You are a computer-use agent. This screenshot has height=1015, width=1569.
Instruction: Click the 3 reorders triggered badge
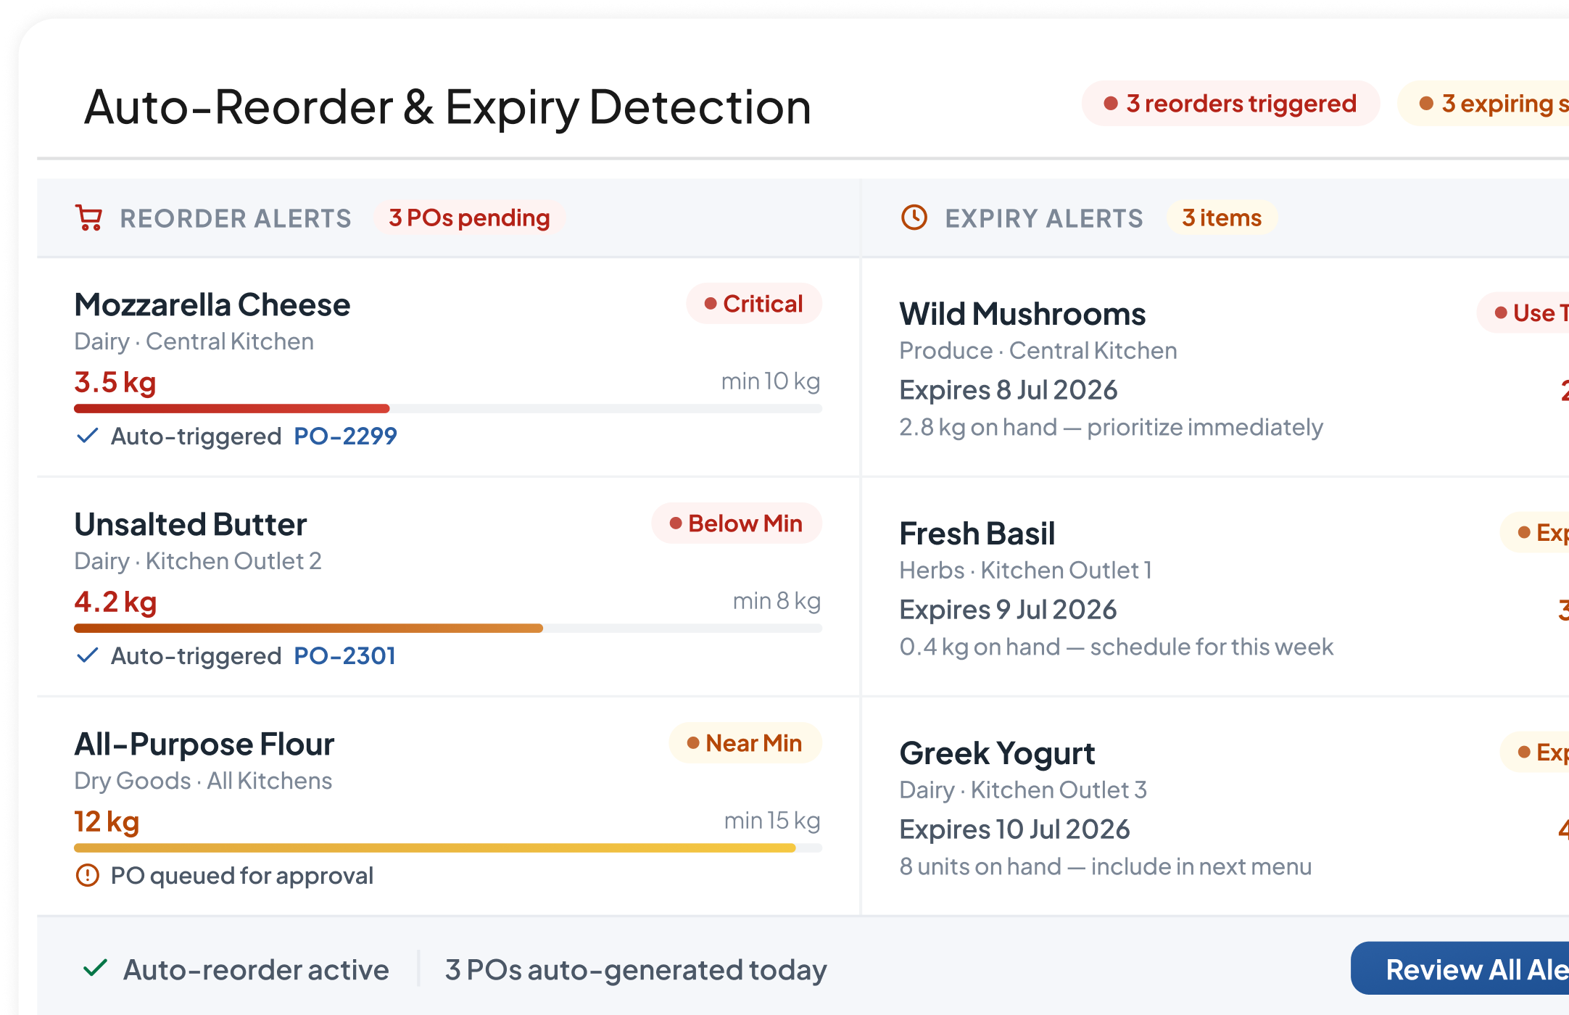[x=1230, y=104]
